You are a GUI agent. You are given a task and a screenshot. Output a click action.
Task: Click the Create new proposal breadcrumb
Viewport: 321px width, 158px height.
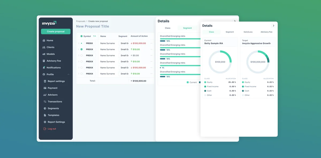click(98, 21)
